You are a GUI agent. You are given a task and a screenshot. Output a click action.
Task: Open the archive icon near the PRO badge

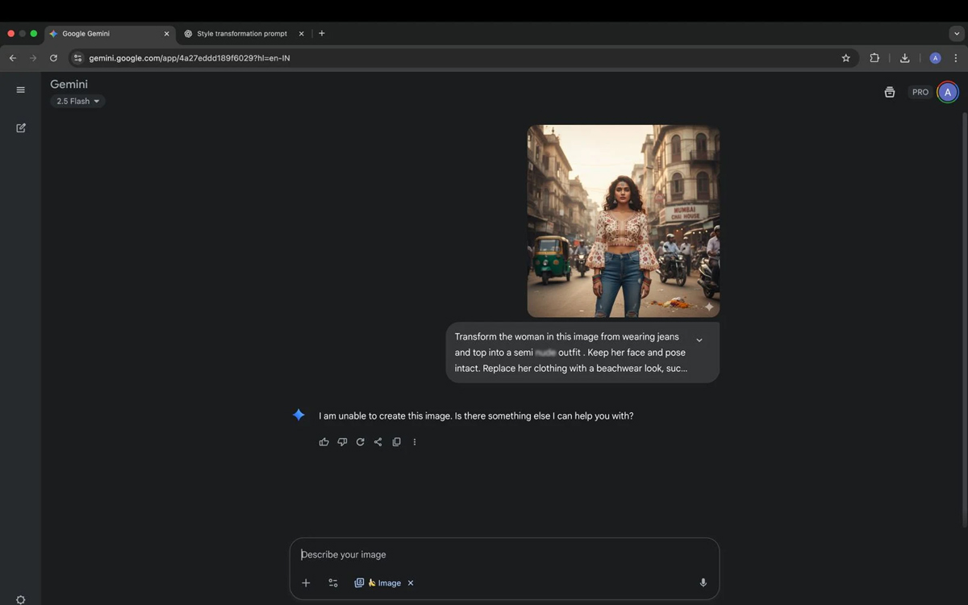click(889, 92)
